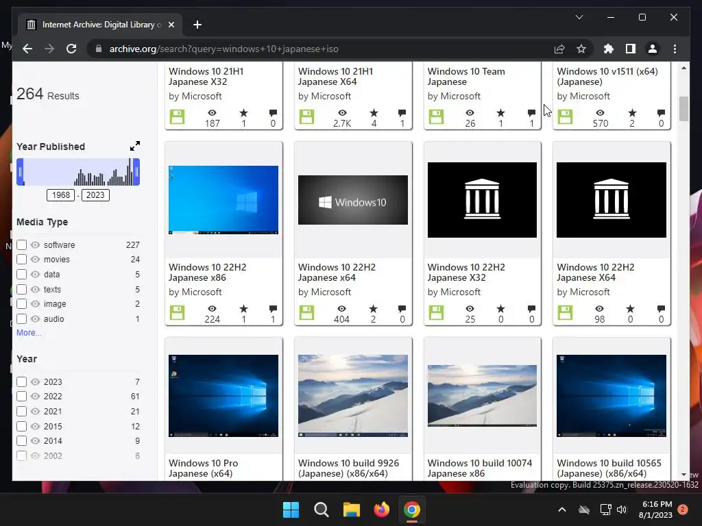Open the tab search dropdown chevron
Viewport: 702px width, 526px height.
[579, 17]
